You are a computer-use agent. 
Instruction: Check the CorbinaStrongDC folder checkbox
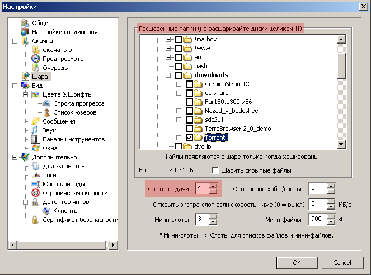[x=189, y=84]
